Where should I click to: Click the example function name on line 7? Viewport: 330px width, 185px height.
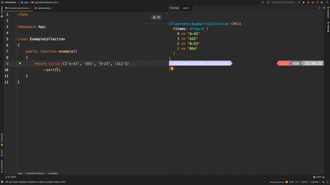click(66, 51)
